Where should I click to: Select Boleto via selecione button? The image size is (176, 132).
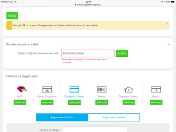point(102,102)
